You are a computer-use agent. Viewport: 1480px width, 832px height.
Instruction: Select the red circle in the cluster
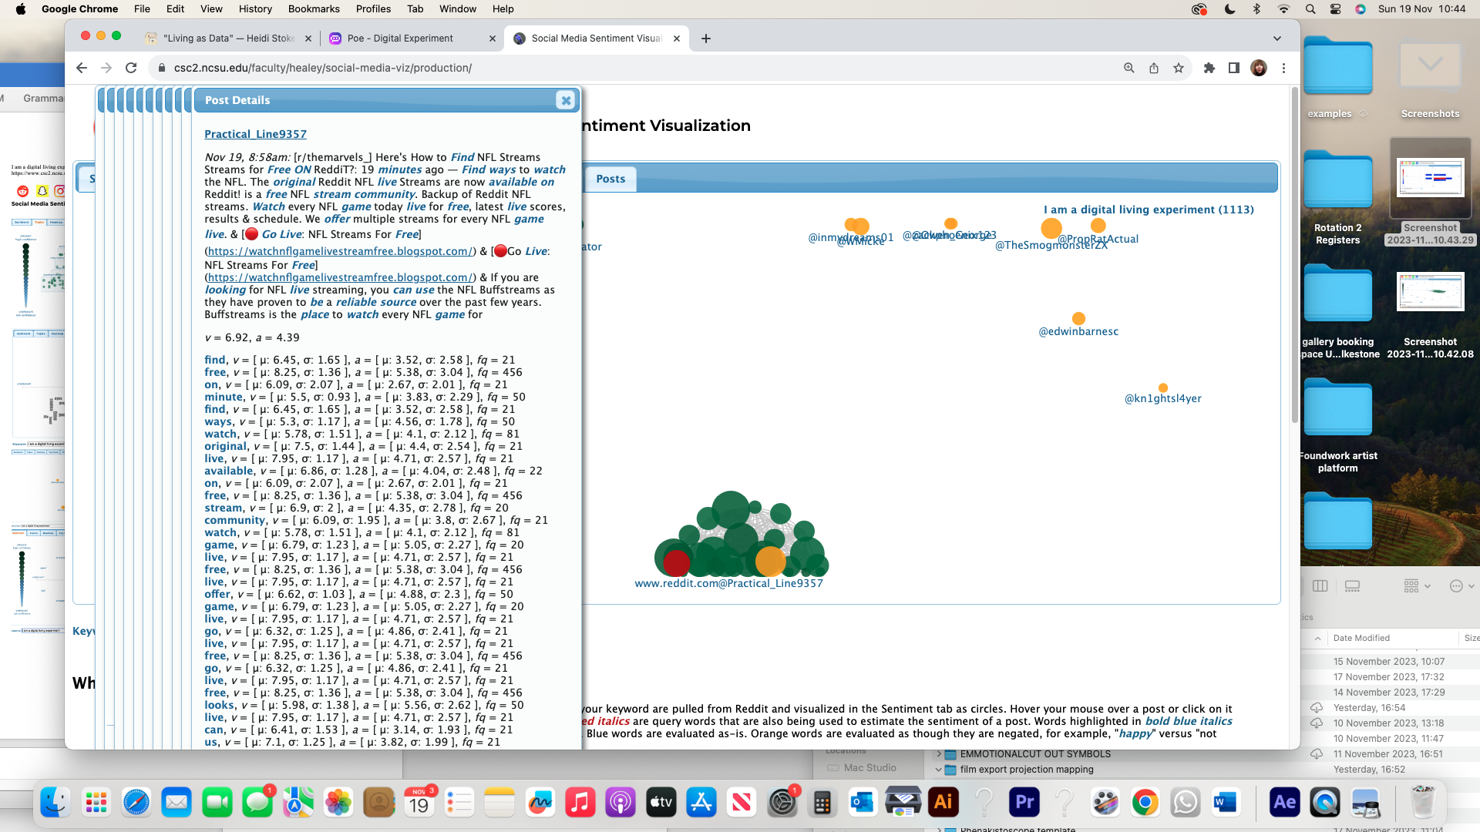pyautogui.click(x=677, y=563)
